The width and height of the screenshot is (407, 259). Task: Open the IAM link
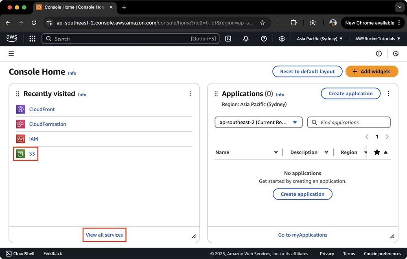[x=33, y=139]
